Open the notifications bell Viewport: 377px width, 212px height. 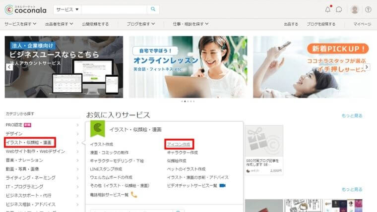[x=327, y=9]
